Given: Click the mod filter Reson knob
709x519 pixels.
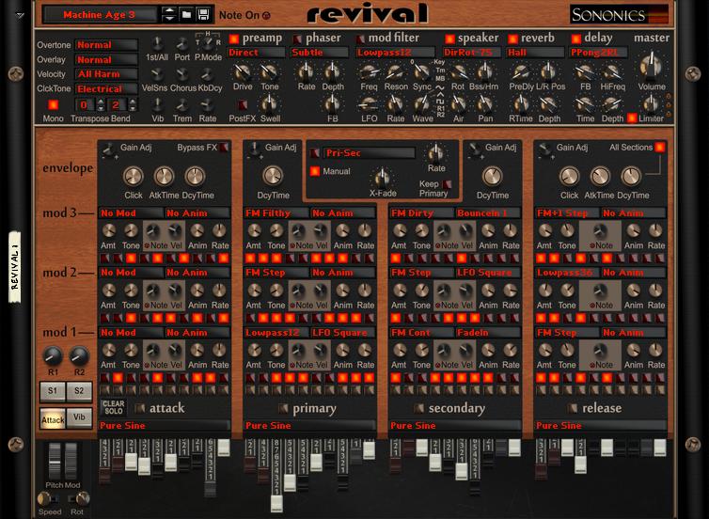Looking at the screenshot, I should tap(395, 71).
